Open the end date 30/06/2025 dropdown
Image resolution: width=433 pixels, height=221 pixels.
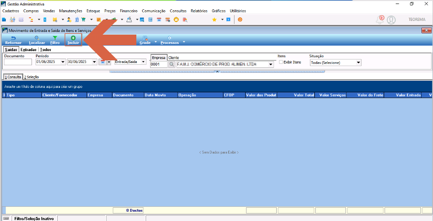pyautogui.click(x=95, y=62)
